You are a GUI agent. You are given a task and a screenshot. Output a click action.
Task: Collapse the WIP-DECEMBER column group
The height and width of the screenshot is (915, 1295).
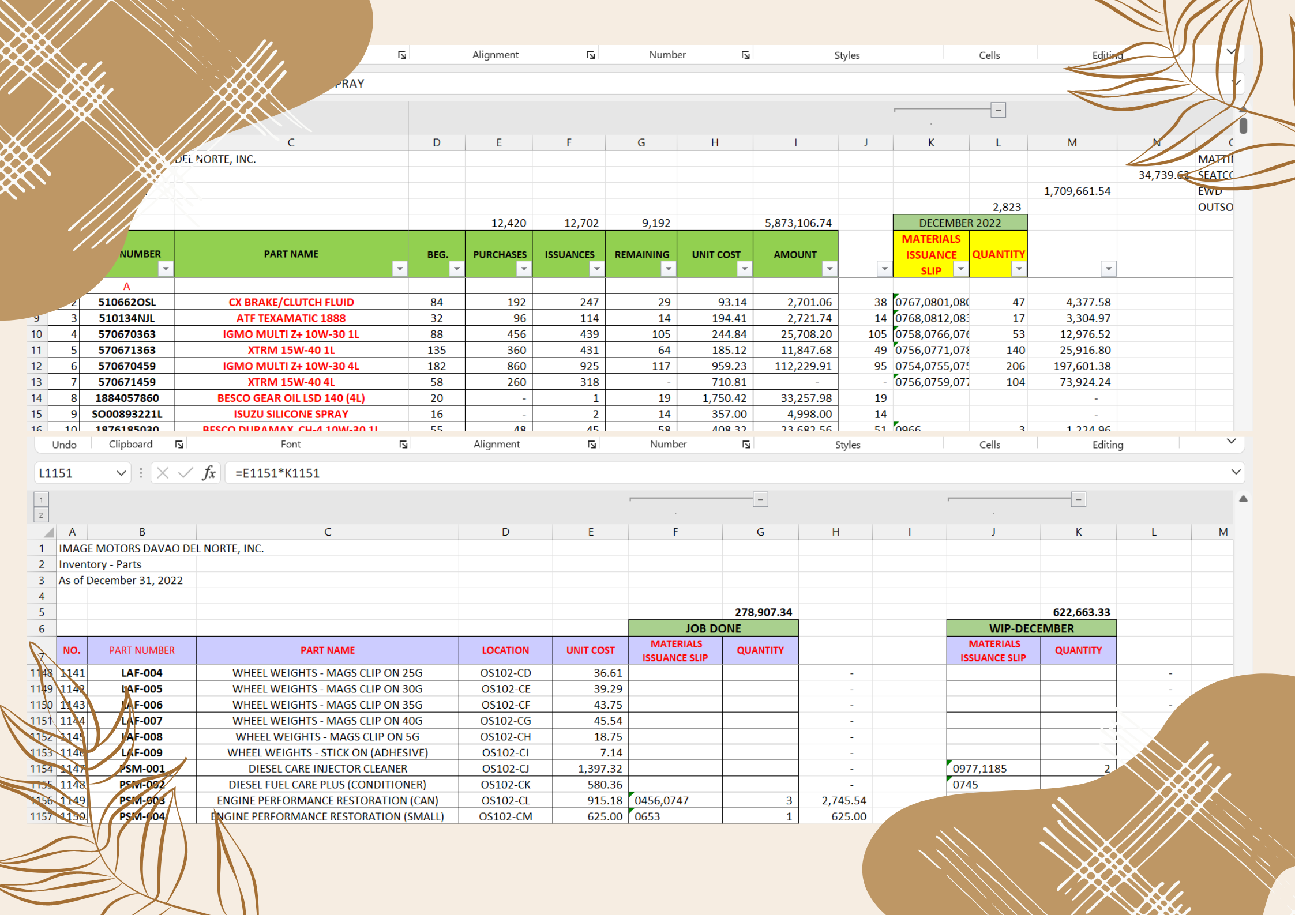click(x=1078, y=500)
